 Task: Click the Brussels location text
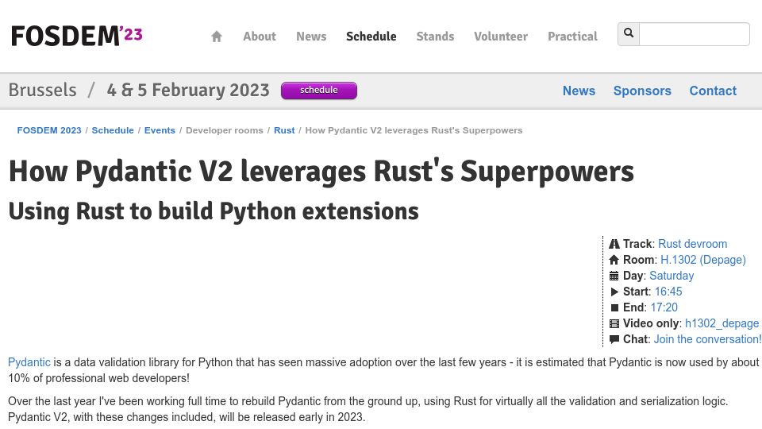coord(42,90)
